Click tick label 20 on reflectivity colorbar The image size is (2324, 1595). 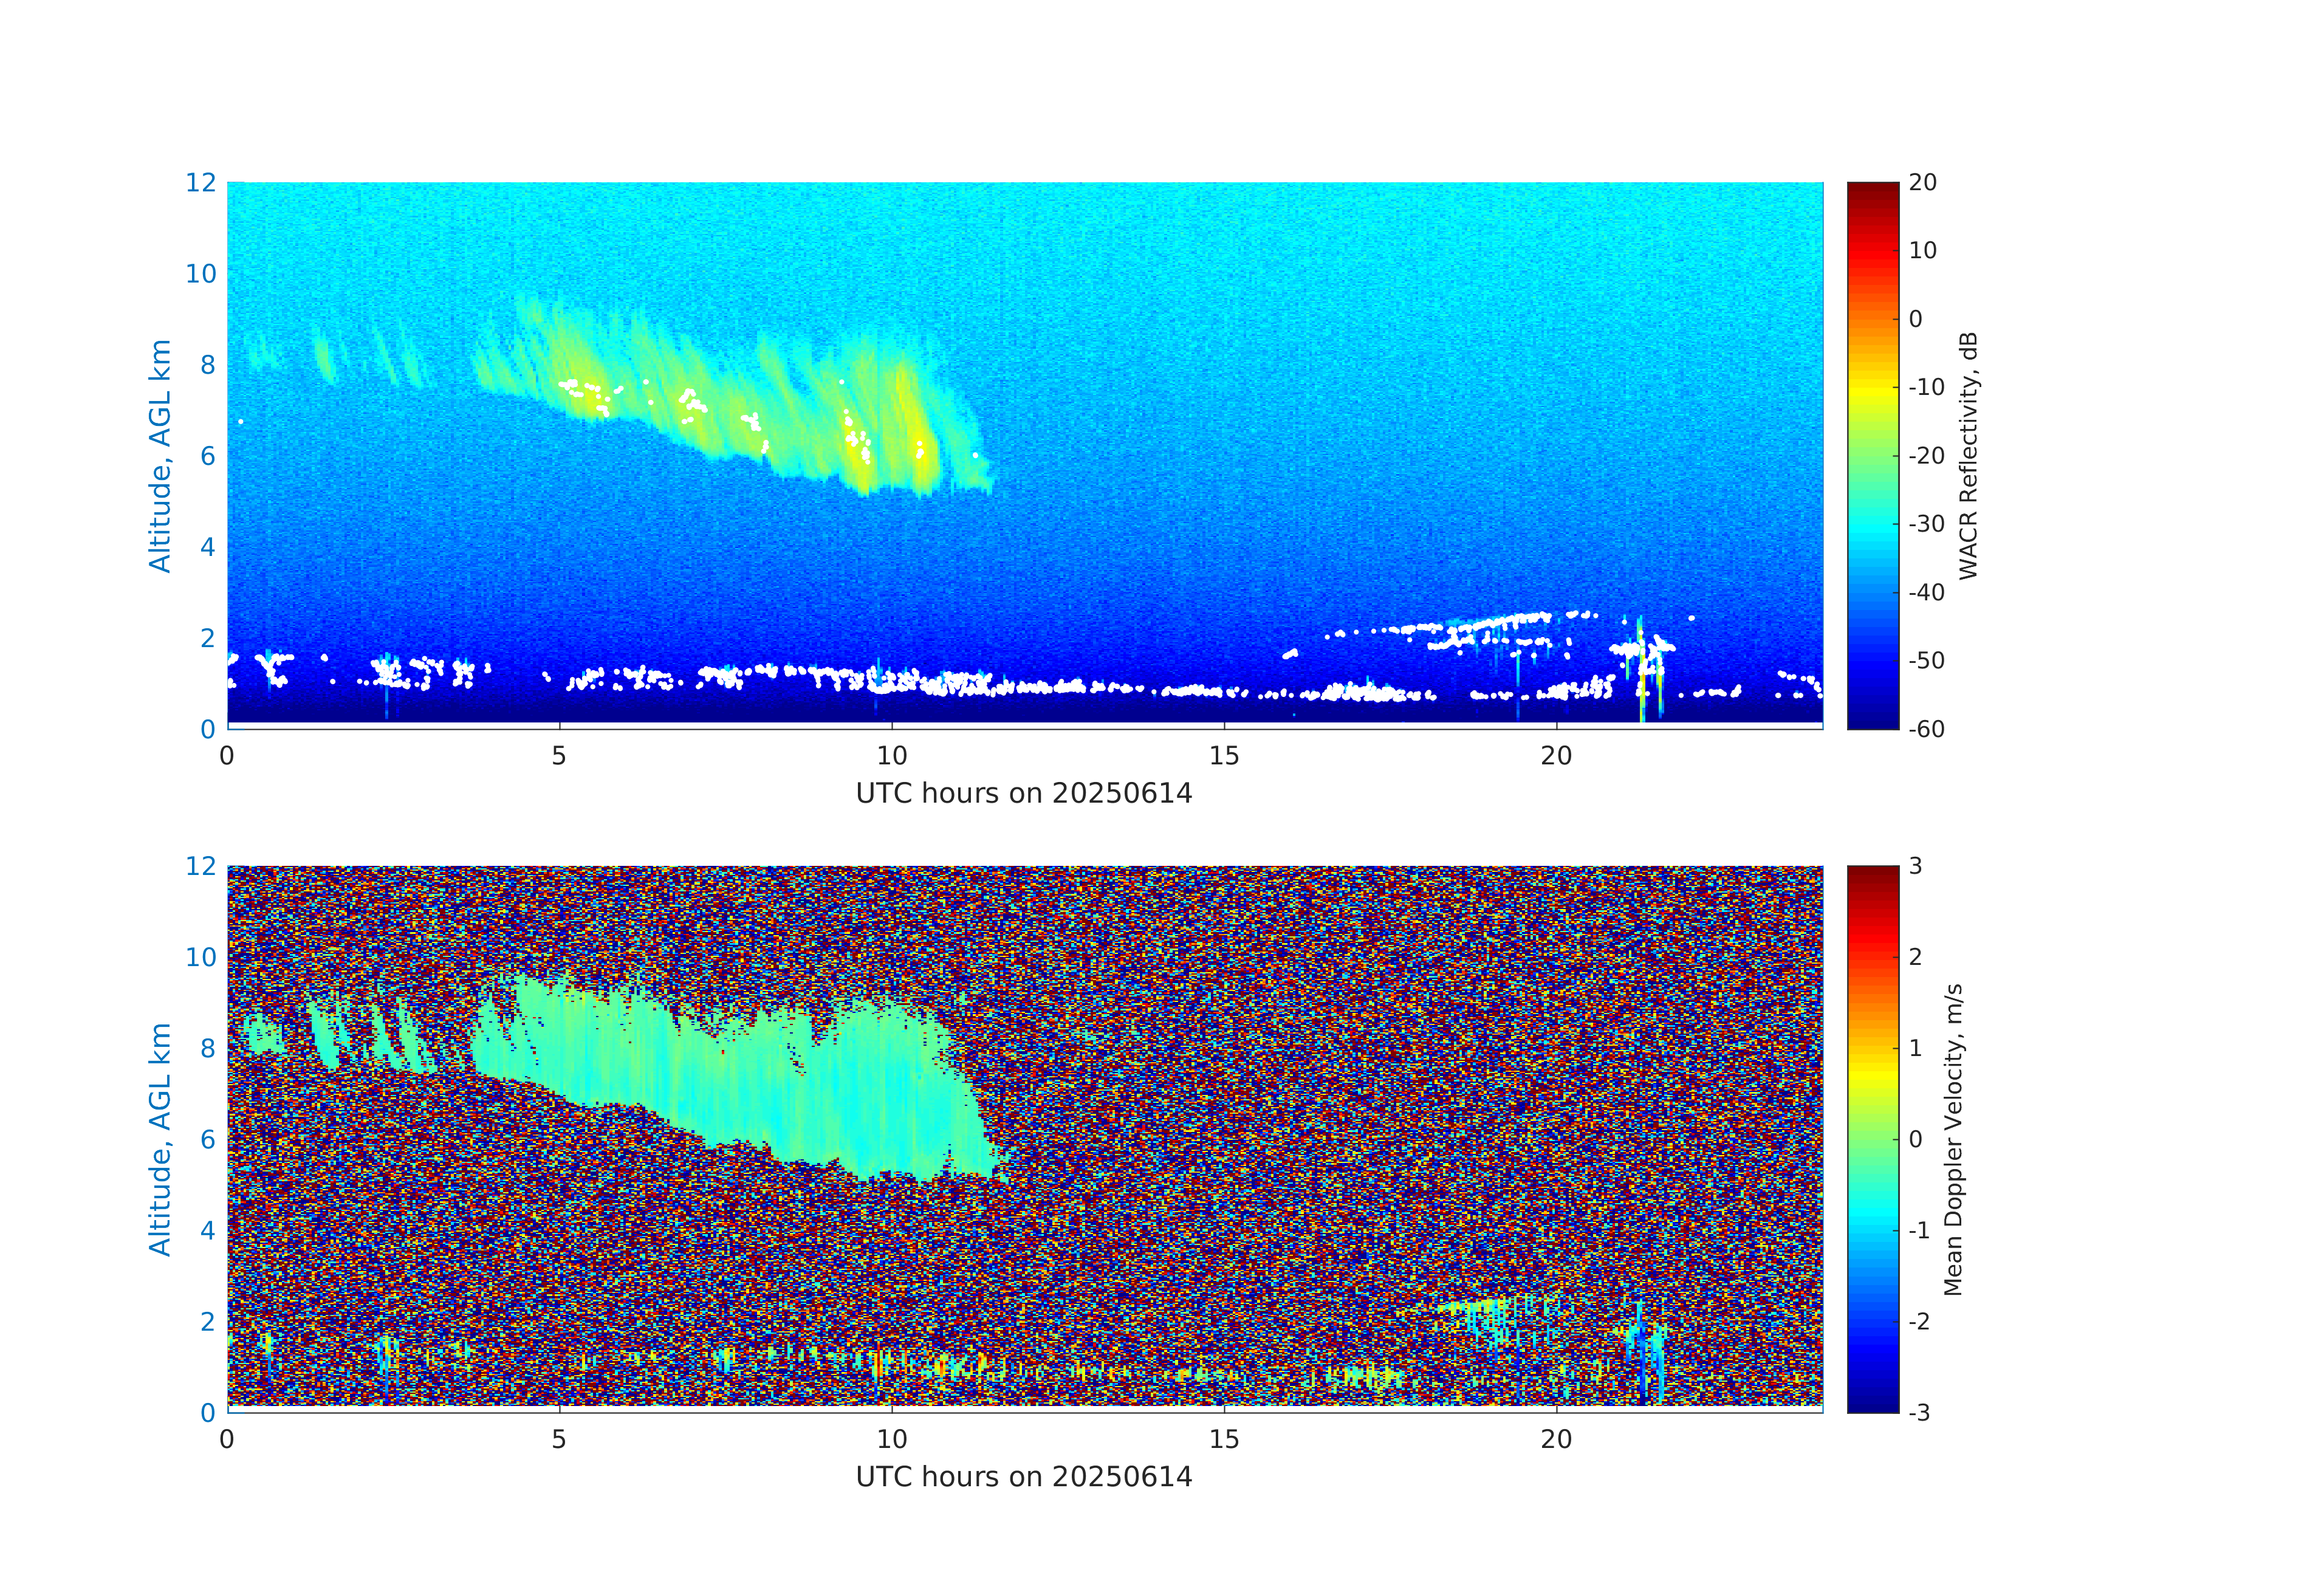coord(1922,182)
